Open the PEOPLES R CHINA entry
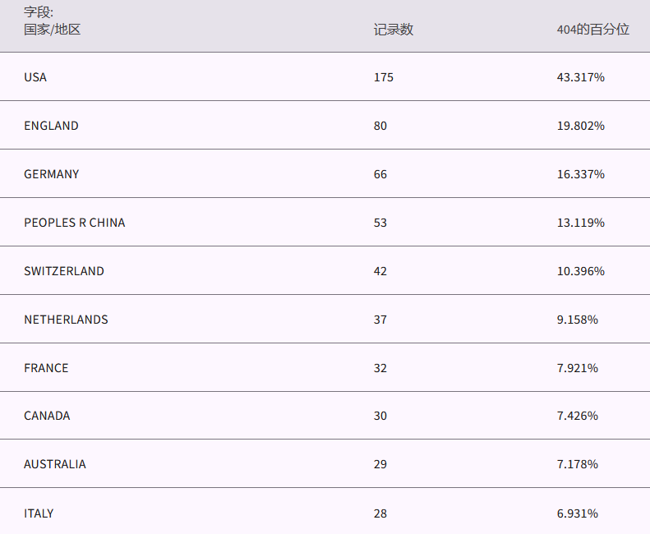Screen dimensions: 650x534 [74, 223]
